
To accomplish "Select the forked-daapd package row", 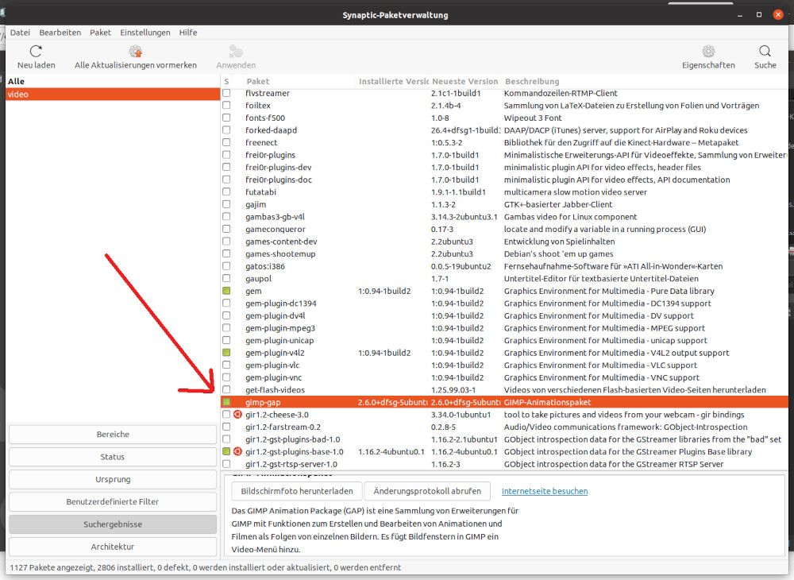I will [504, 130].
